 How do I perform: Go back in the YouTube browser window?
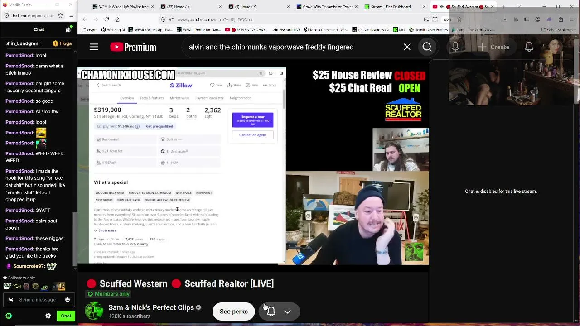tap(85, 19)
